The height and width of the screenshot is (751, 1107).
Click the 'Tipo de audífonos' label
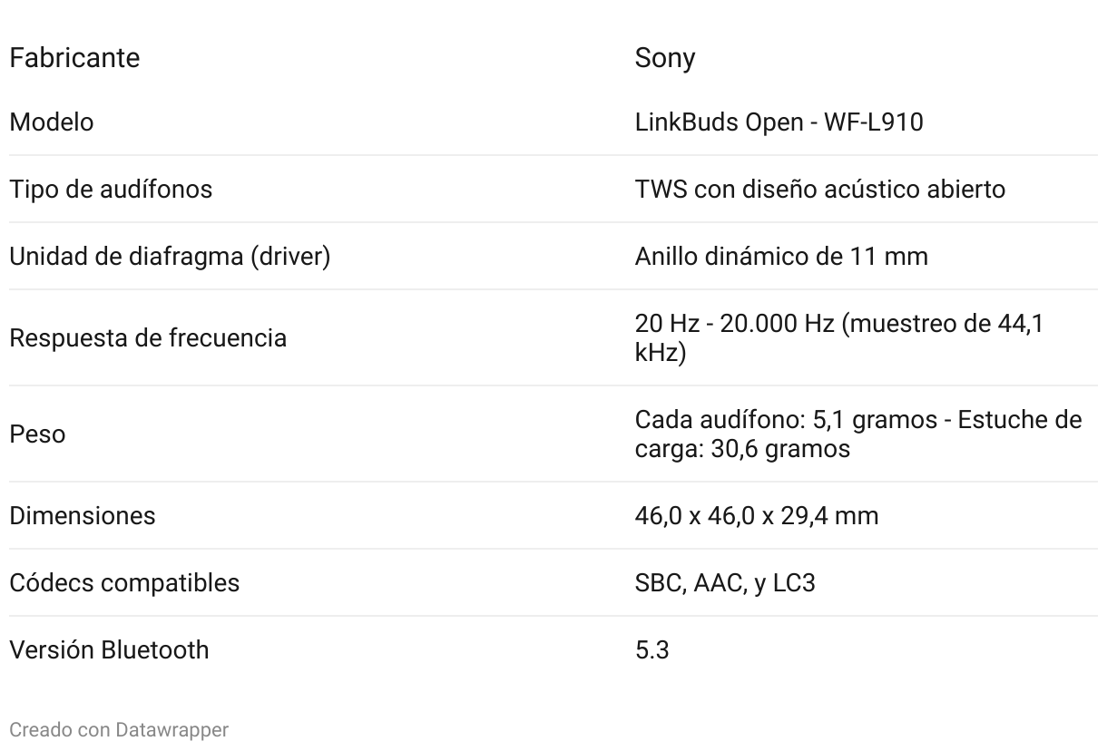111,190
